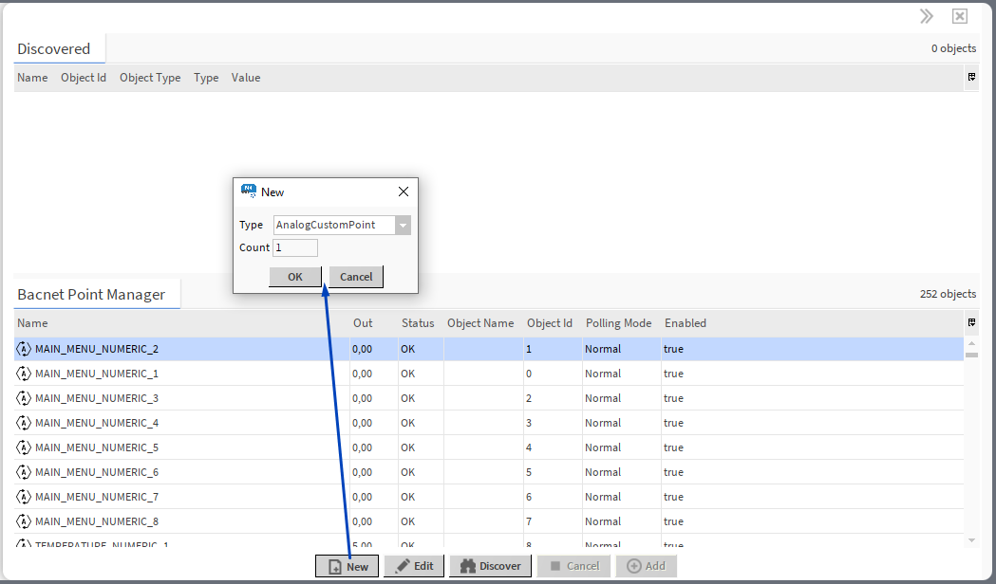Click the New button in bottom toolbar

pyautogui.click(x=348, y=566)
